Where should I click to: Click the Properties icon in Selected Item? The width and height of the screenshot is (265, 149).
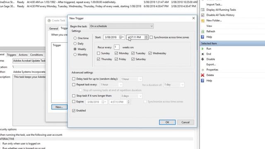pos(202,70)
